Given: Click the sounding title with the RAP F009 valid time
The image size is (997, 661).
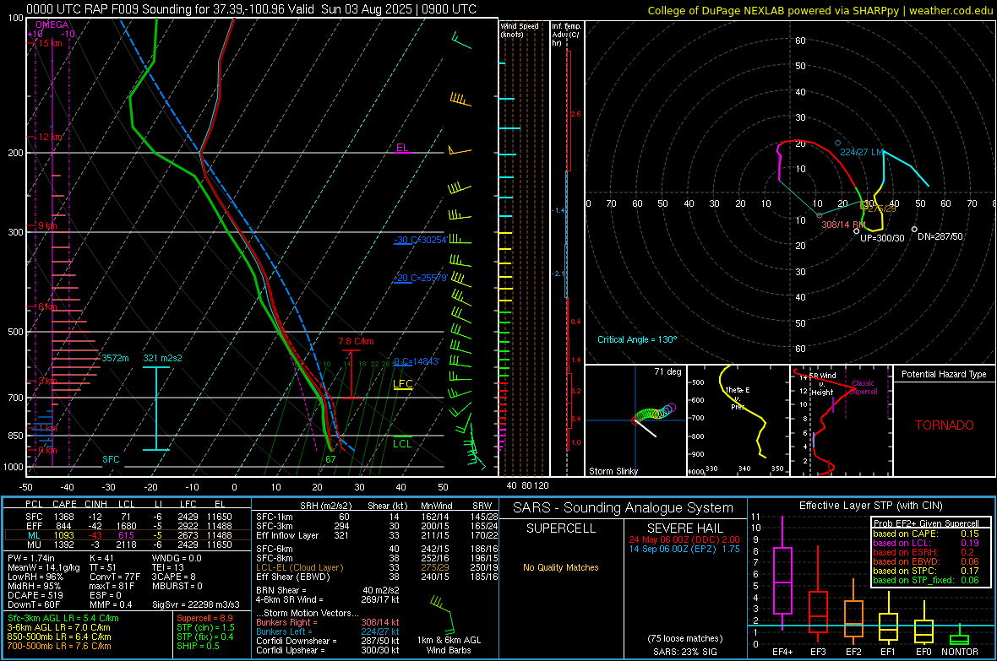Looking at the screenshot, I should 251,9.
